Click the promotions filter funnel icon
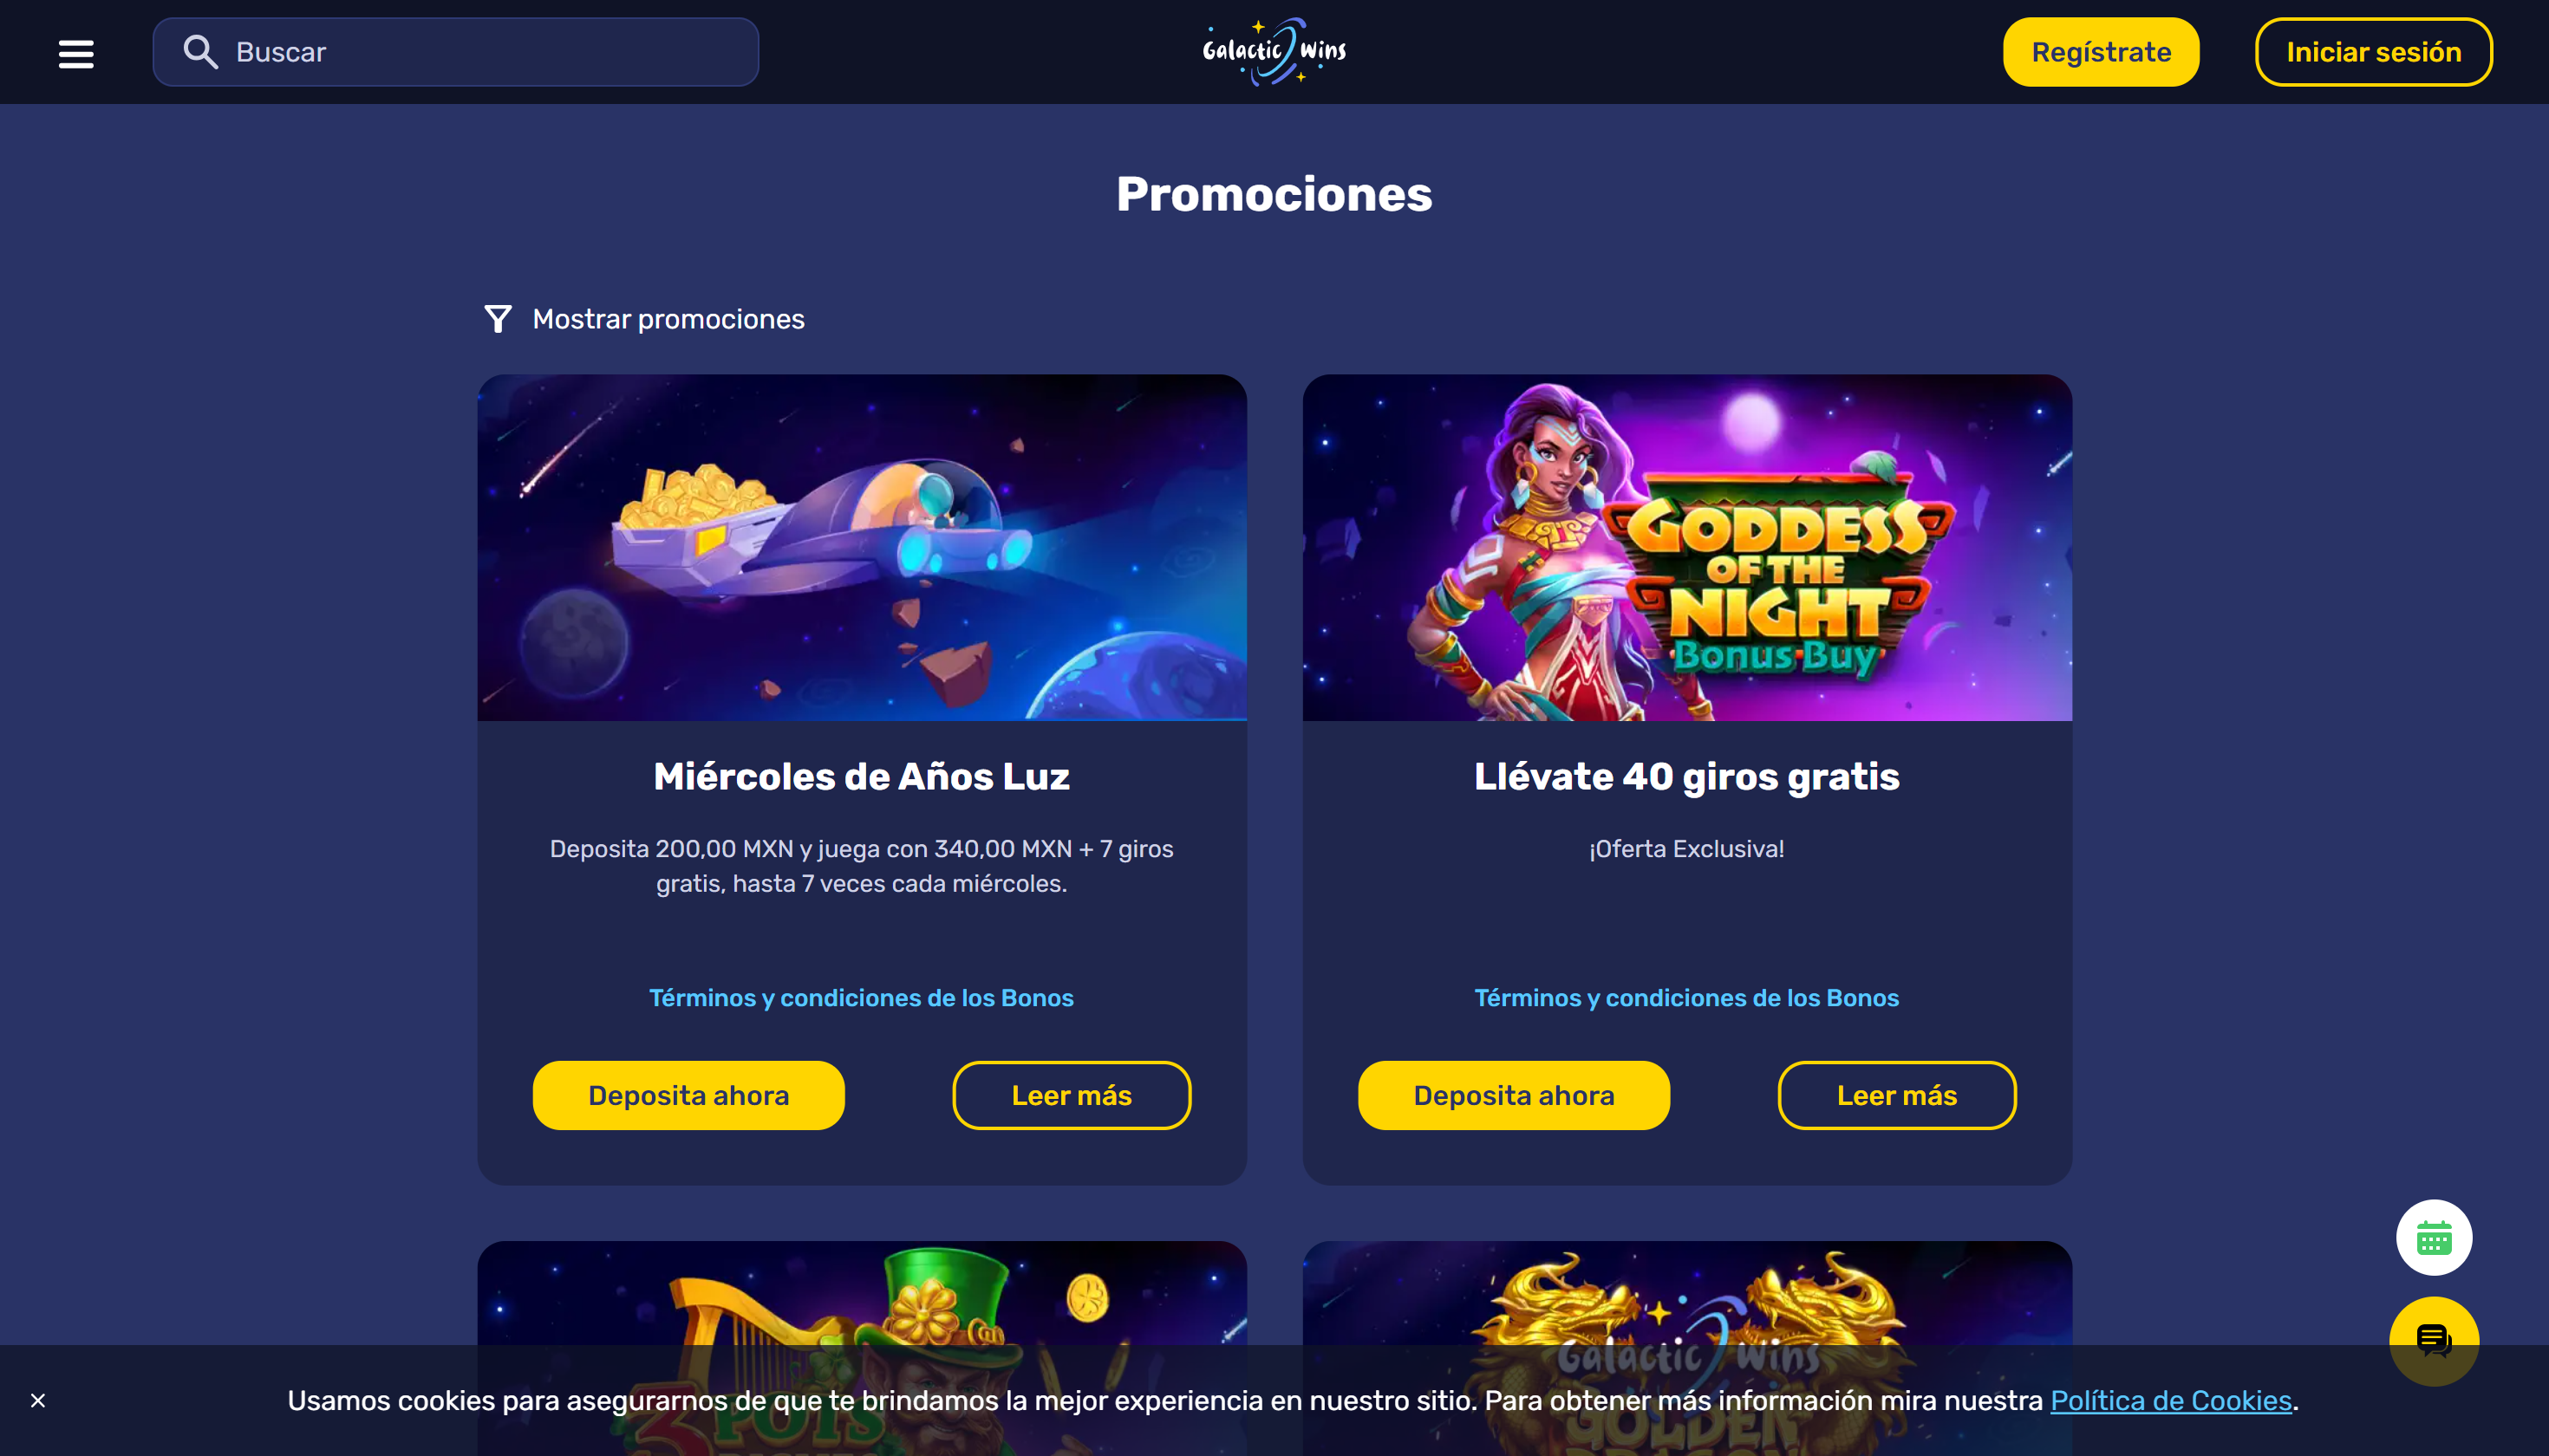 click(x=497, y=319)
